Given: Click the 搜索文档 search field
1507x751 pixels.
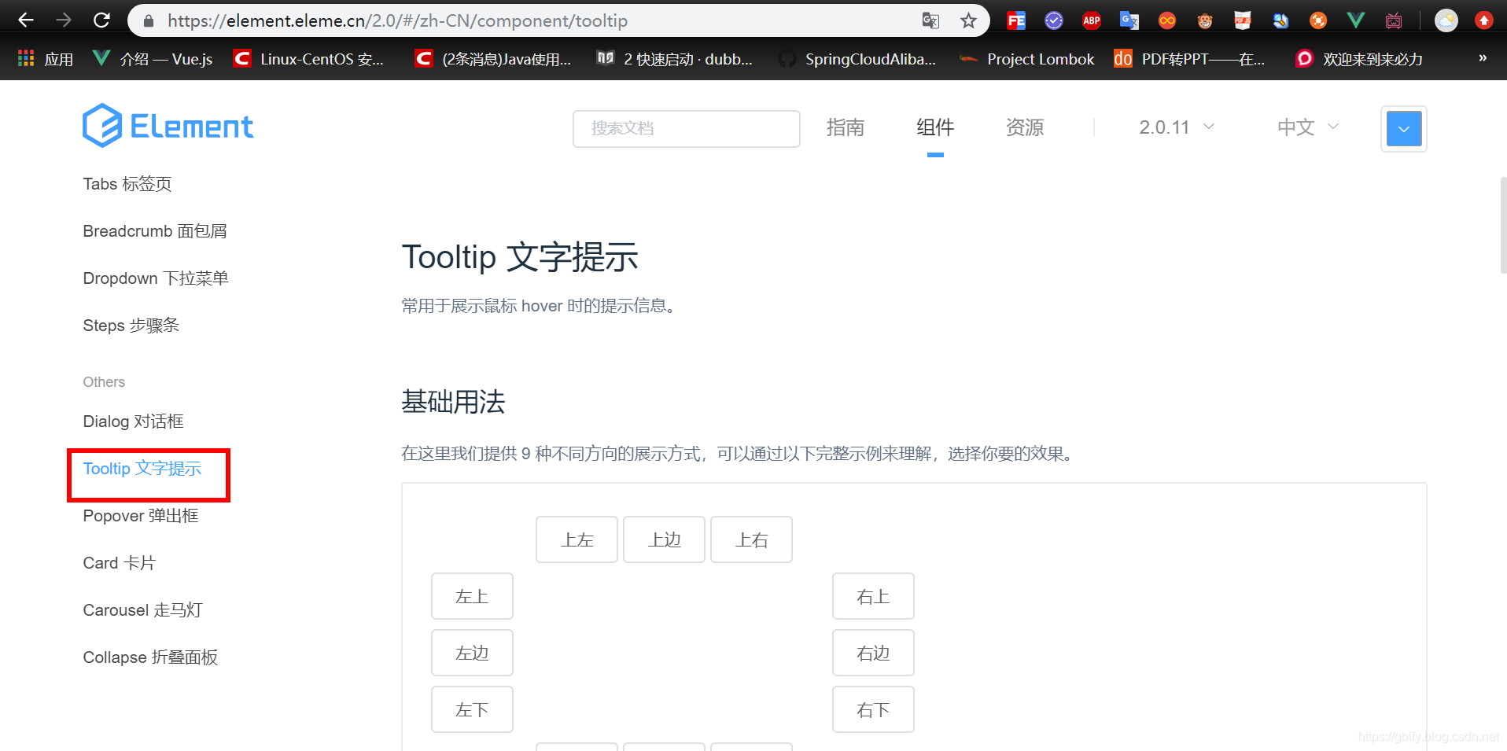Looking at the screenshot, I should [686, 128].
